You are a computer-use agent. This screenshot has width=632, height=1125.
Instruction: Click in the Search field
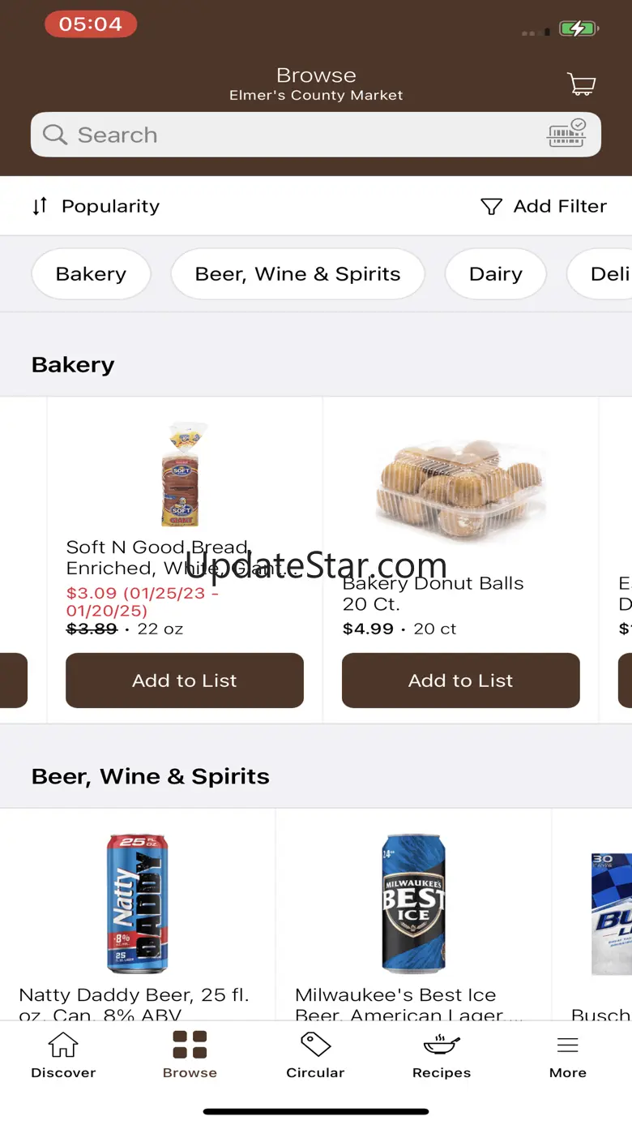[308, 135]
